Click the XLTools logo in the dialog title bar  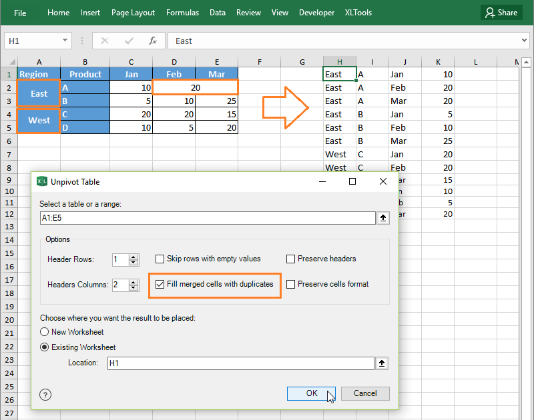pos(41,181)
